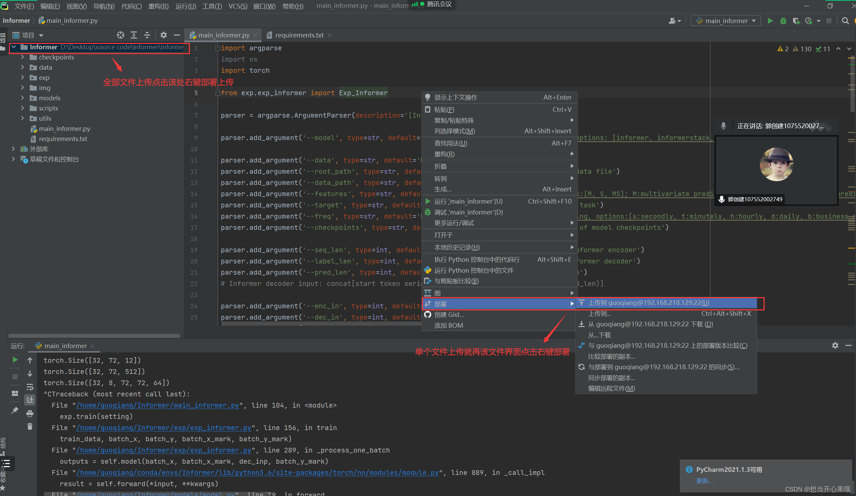Print the run console output icon
Image resolution: width=856 pixels, height=496 pixels.
(x=30, y=413)
